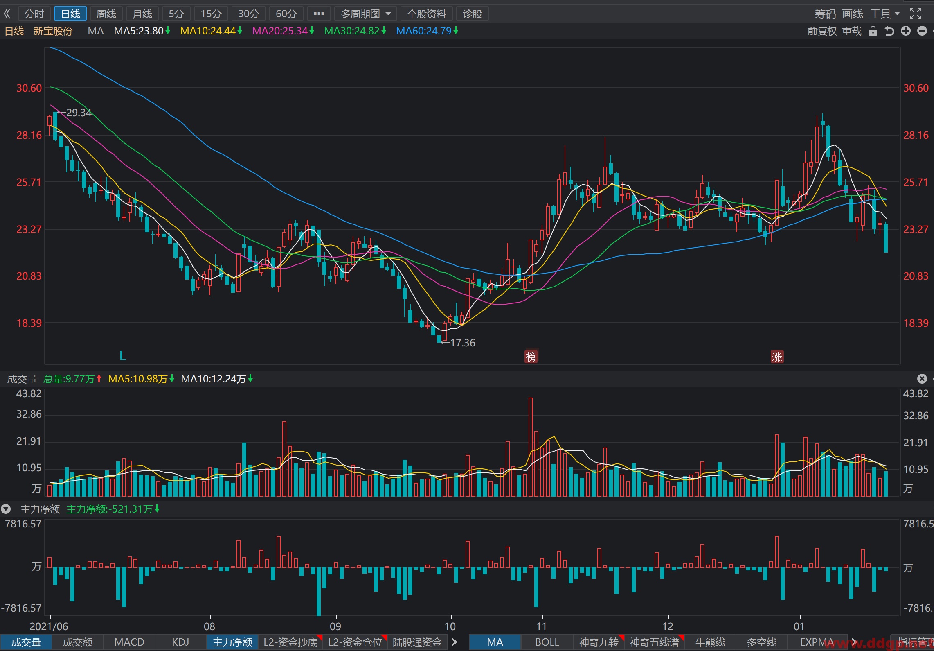Click the 诊股 button
934x651 pixels.
(472, 14)
